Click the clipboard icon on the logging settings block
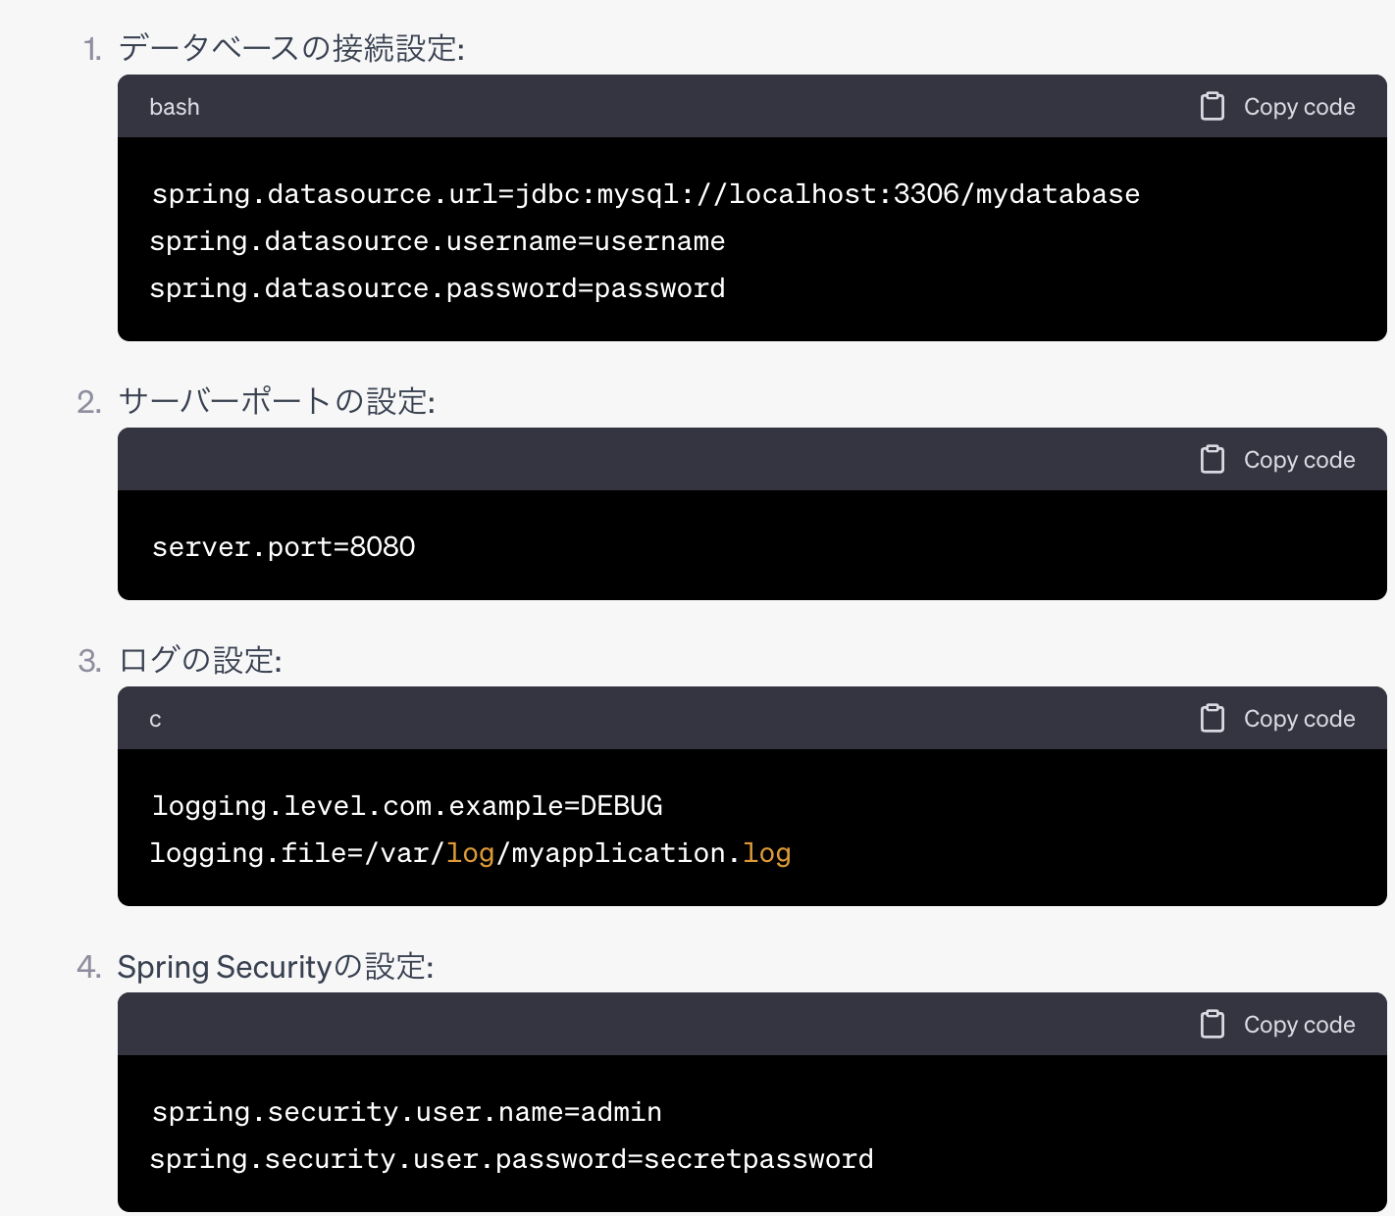Viewport: 1395px width, 1216px height. click(x=1213, y=718)
